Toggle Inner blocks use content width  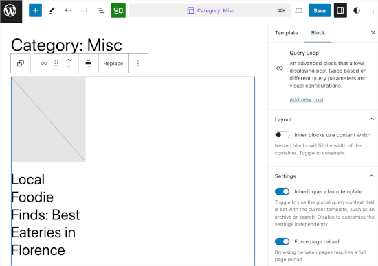click(282, 135)
